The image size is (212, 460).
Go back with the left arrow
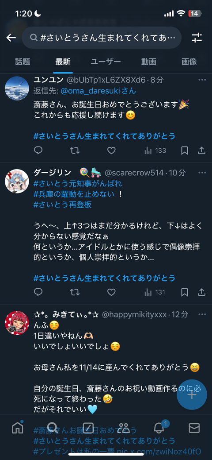coord(11,38)
